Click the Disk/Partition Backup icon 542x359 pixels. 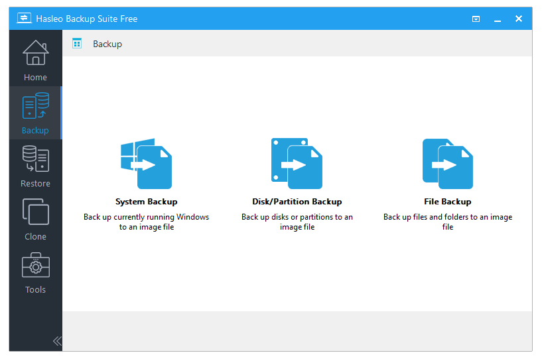[297, 164]
